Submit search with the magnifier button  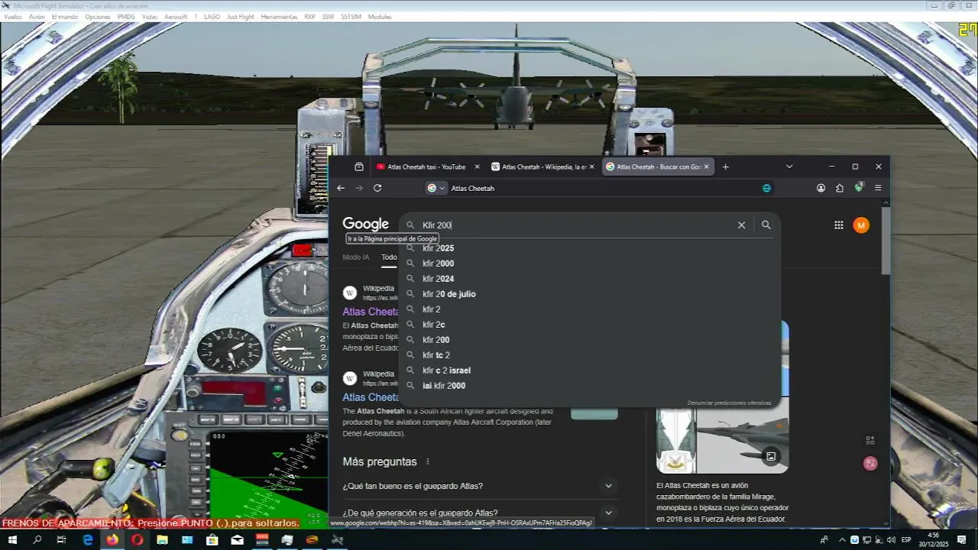(x=766, y=225)
